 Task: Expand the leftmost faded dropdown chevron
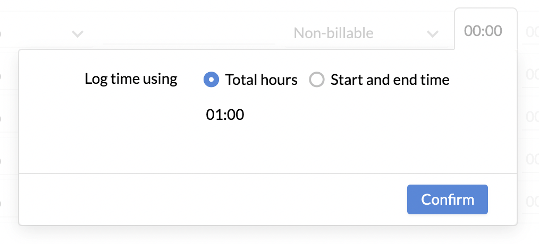coord(78,33)
